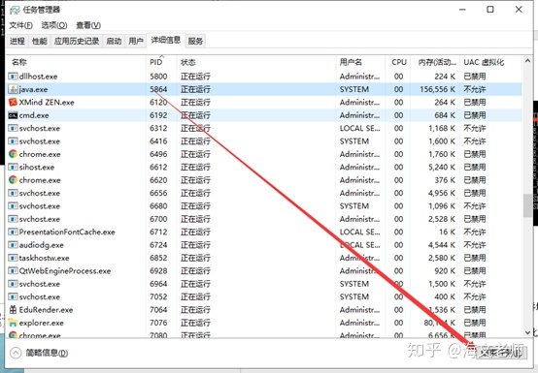This screenshot has width=538, height=373.
Task: Click the XMind ZEN.exe icon
Action: [13, 102]
